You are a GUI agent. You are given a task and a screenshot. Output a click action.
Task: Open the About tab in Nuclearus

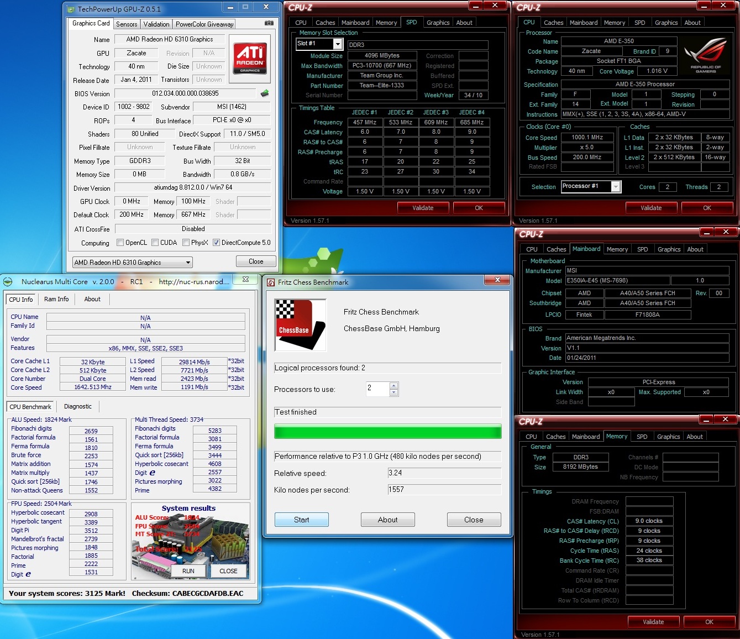coord(92,299)
